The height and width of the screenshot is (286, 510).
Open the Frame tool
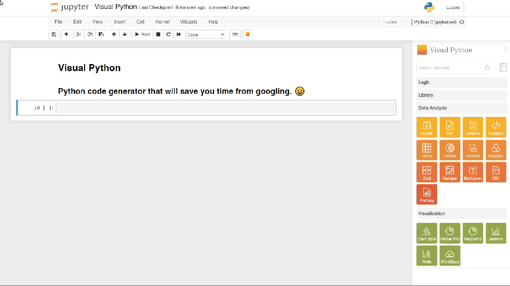(427, 150)
